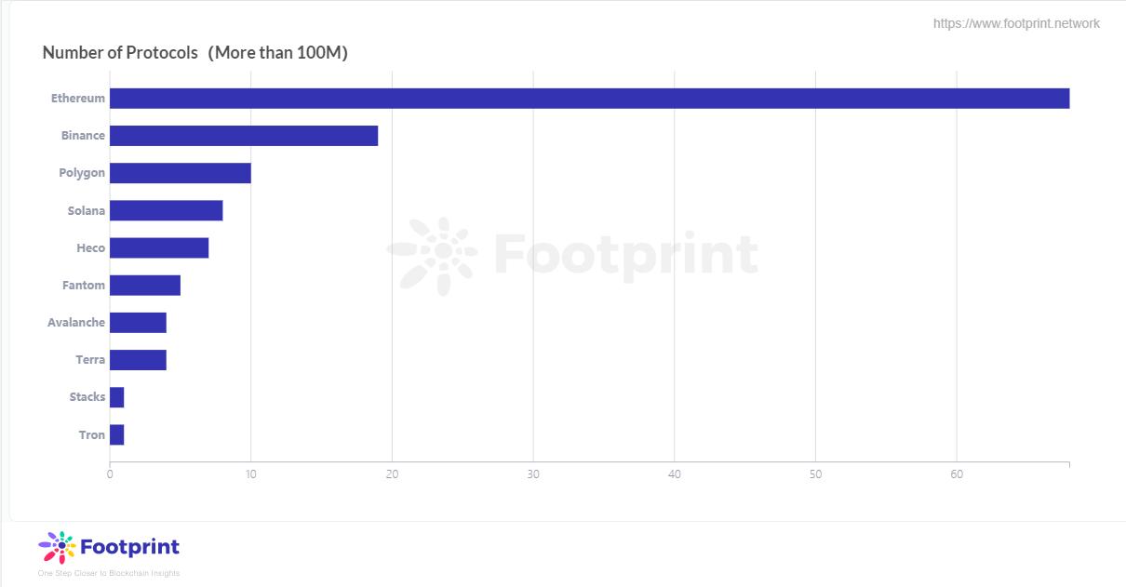Select the Polygon bar

(181, 173)
